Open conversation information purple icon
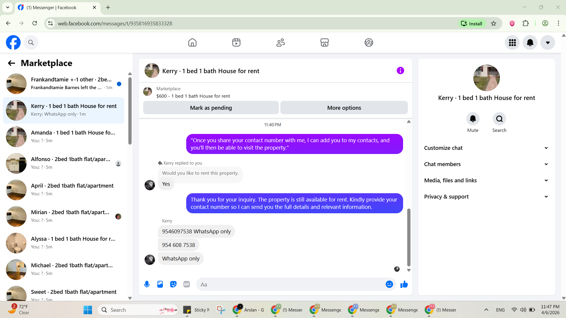 pos(400,71)
